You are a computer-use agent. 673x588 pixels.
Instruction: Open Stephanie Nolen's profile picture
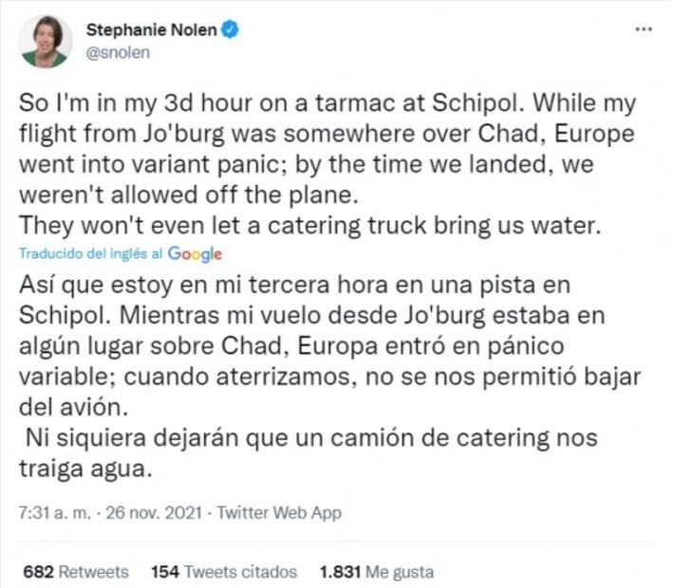pyautogui.click(x=45, y=42)
